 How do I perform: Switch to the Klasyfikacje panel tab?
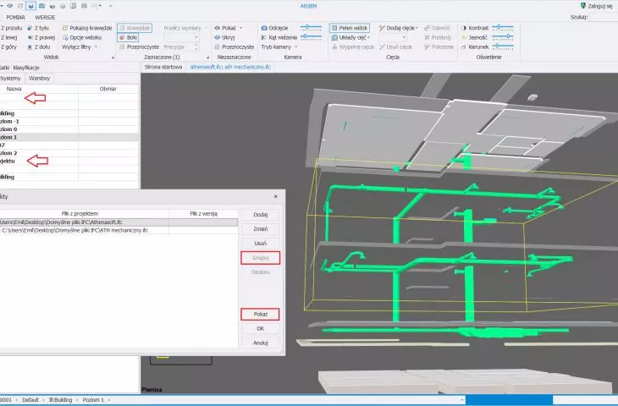[x=26, y=68]
